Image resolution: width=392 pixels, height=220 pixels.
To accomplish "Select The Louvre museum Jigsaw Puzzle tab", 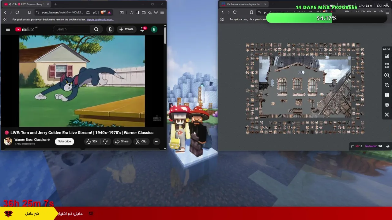I will pos(243,4).
